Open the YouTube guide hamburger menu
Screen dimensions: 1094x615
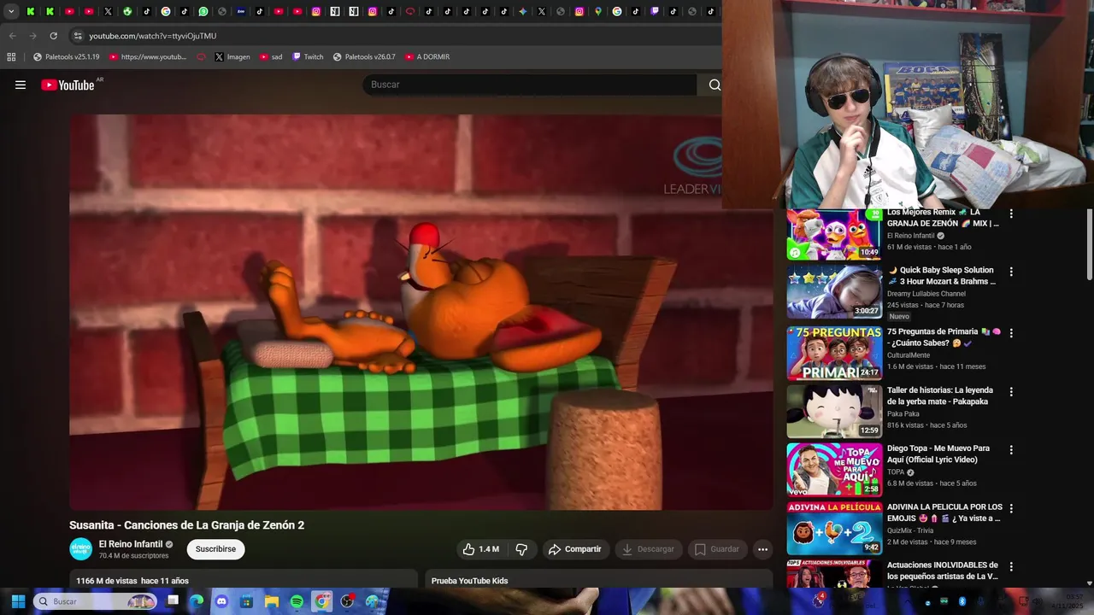coord(21,85)
